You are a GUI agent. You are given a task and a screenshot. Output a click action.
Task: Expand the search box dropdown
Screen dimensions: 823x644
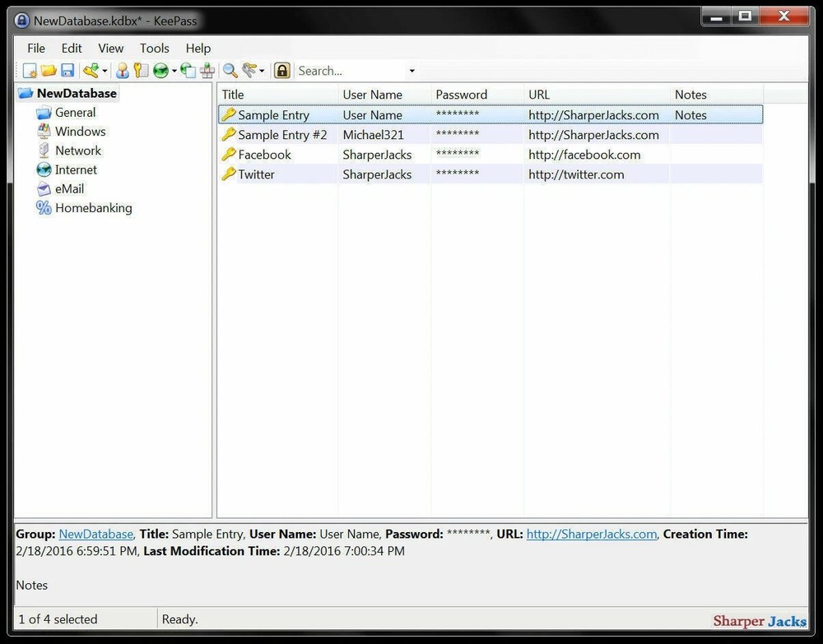click(411, 71)
